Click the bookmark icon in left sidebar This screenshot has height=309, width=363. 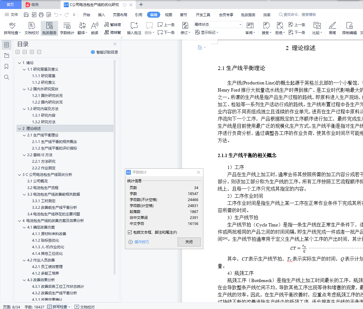[x=7, y=66]
